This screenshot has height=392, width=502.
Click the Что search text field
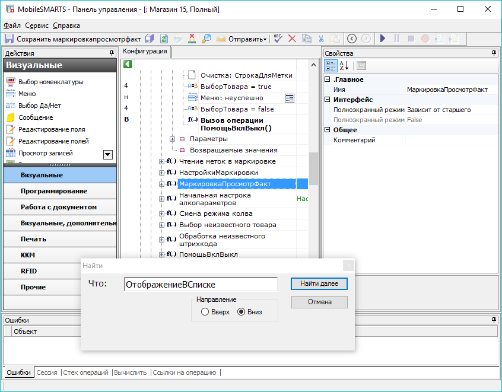(201, 284)
